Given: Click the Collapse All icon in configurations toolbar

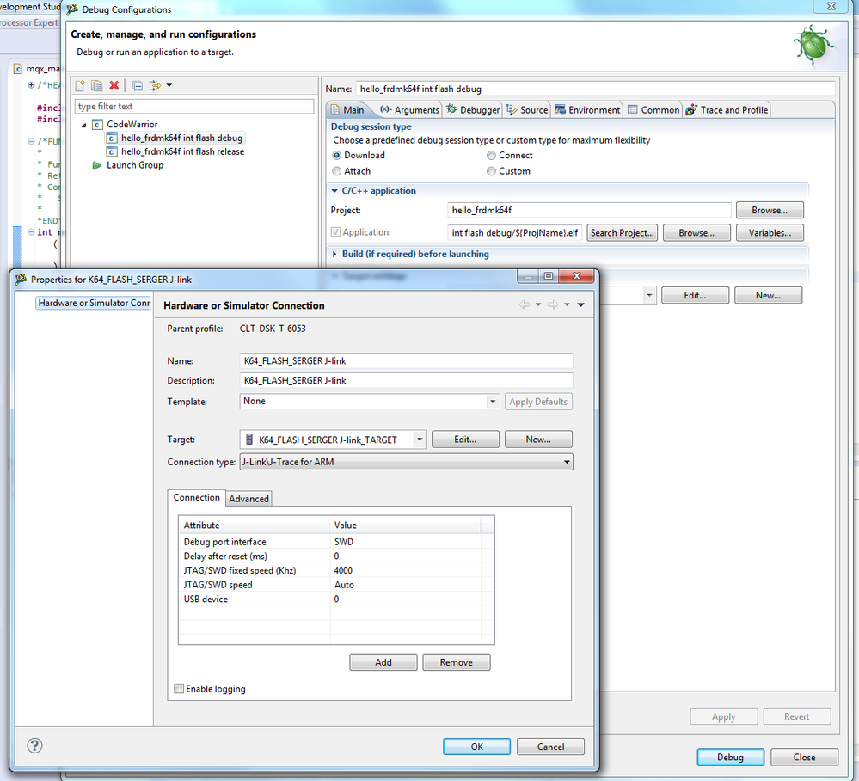Looking at the screenshot, I should (138, 85).
